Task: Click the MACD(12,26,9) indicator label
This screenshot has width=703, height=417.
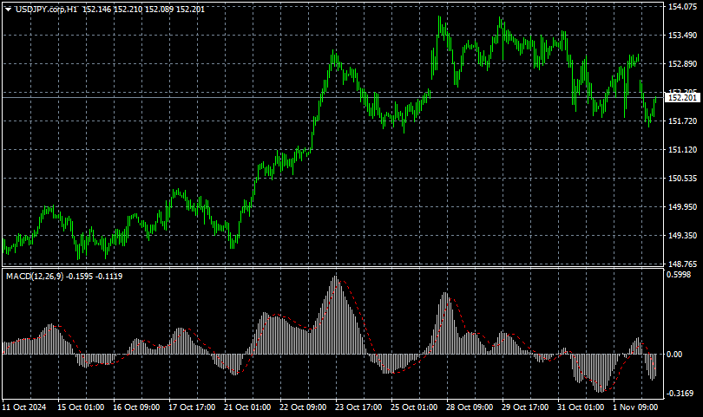Action: tap(35, 277)
